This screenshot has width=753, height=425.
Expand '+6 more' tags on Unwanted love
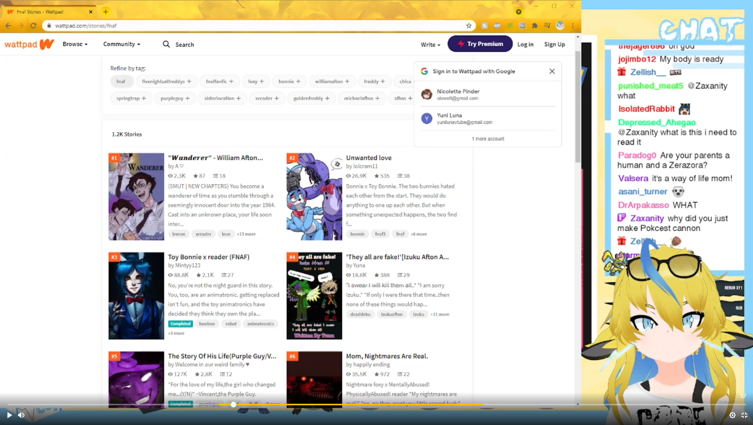pos(419,234)
